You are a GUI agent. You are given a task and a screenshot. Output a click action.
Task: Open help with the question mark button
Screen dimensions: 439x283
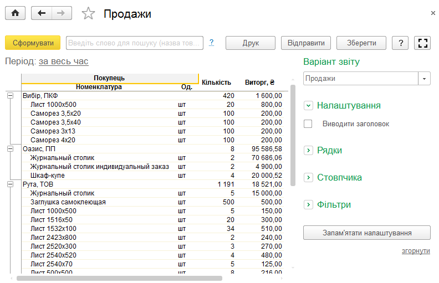(400, 43)
